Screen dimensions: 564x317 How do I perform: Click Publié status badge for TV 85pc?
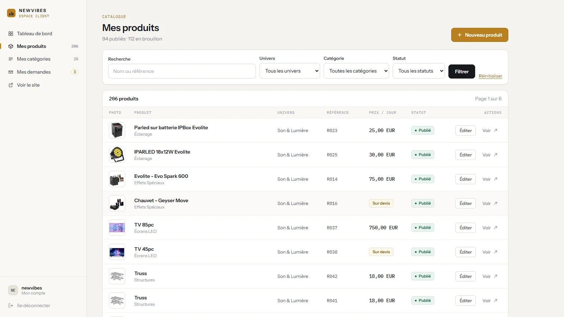coord(423,228)
